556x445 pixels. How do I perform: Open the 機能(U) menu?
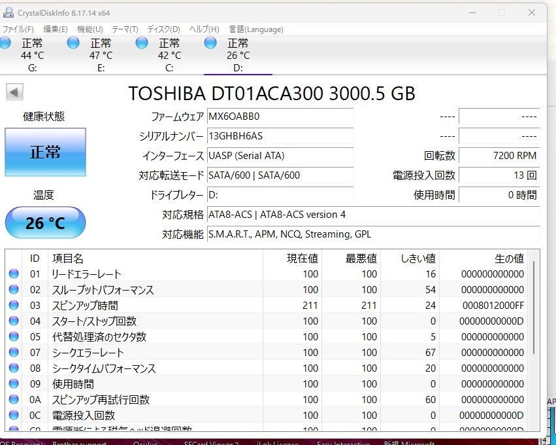pyautogui.click(x=90, y=29)
